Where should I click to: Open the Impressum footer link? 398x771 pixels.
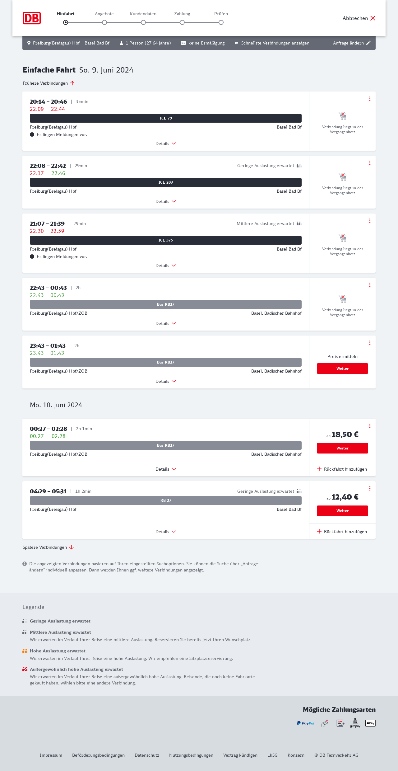coord(51,755)
